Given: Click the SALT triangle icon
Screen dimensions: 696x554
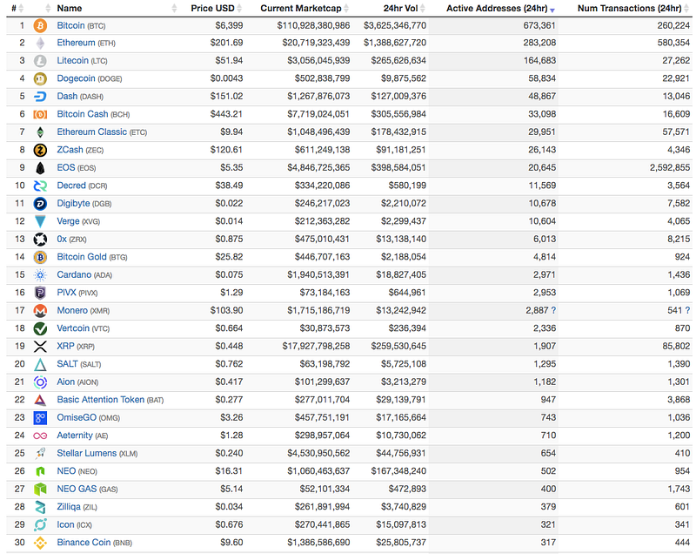Looking at the screenshot, I should pyautogui.click(x=40, y=365).
